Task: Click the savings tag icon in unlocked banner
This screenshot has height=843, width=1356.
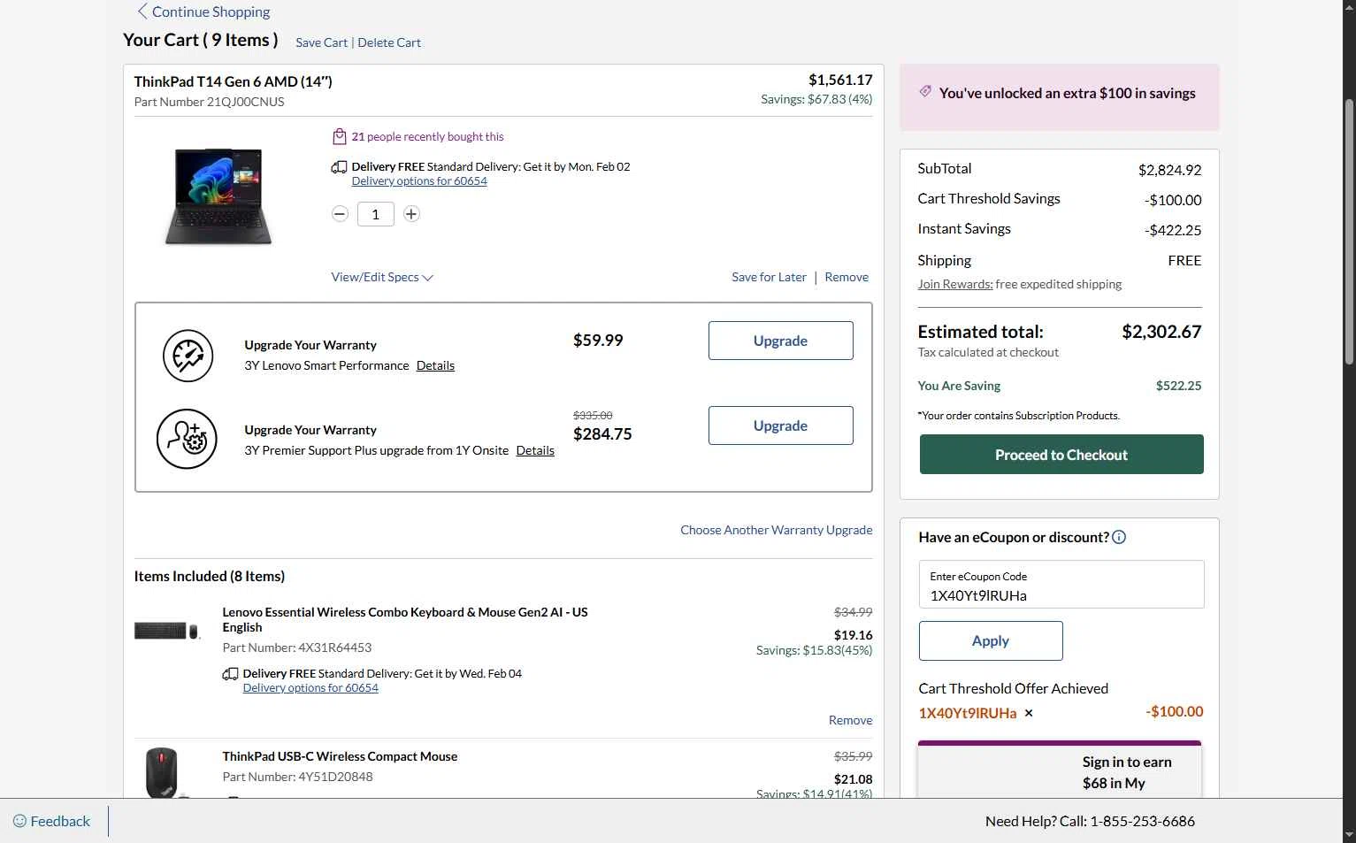Action: [x=924, y=91]
